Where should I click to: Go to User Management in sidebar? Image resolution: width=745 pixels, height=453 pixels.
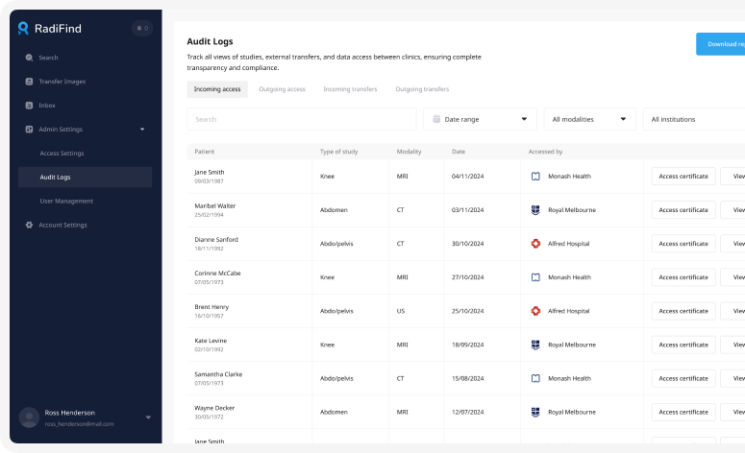pyautogui.click(x=66, y=201)
